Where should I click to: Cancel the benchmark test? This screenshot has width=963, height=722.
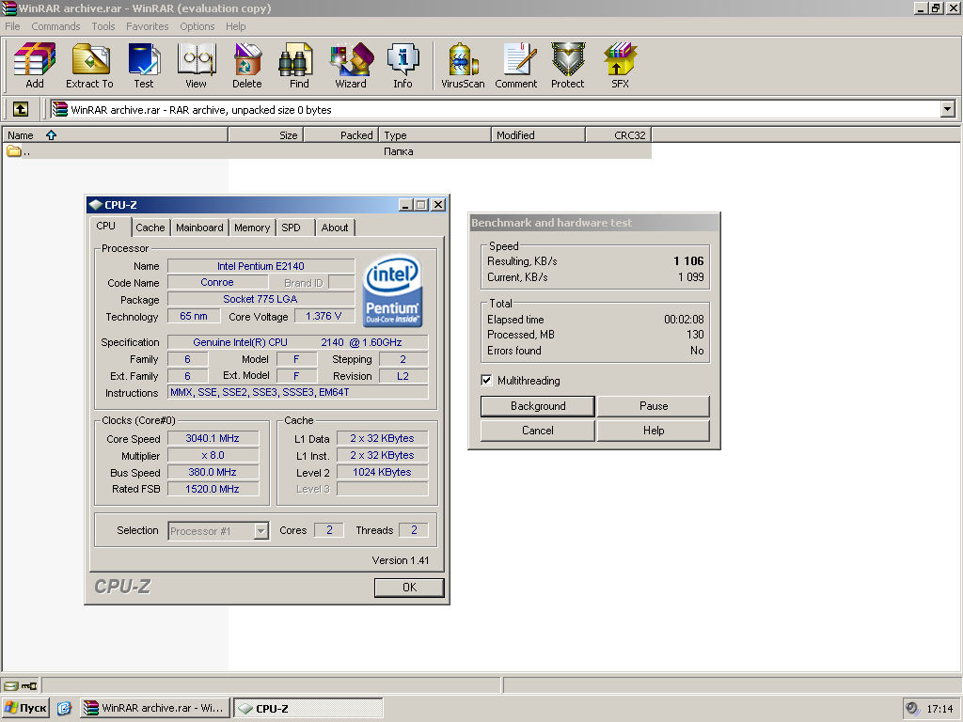pyautogui.click(x=538, y=431)
